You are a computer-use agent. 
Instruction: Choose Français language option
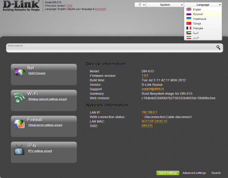coord(203,28)
